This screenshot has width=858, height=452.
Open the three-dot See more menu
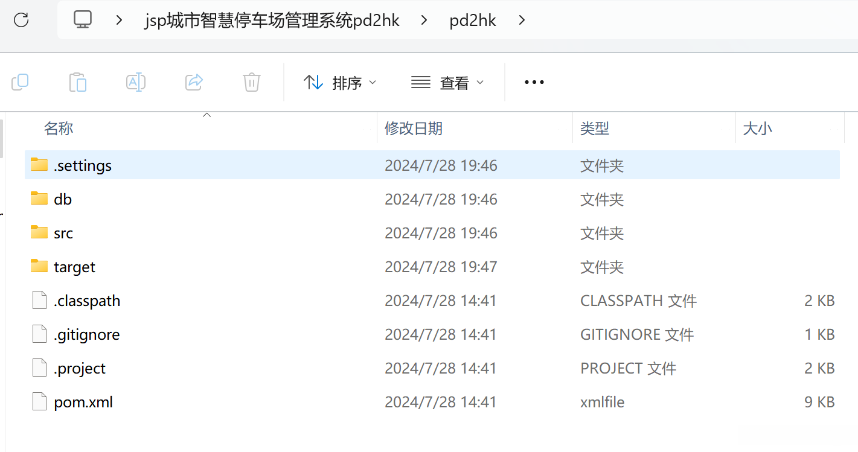coord(534,82)
